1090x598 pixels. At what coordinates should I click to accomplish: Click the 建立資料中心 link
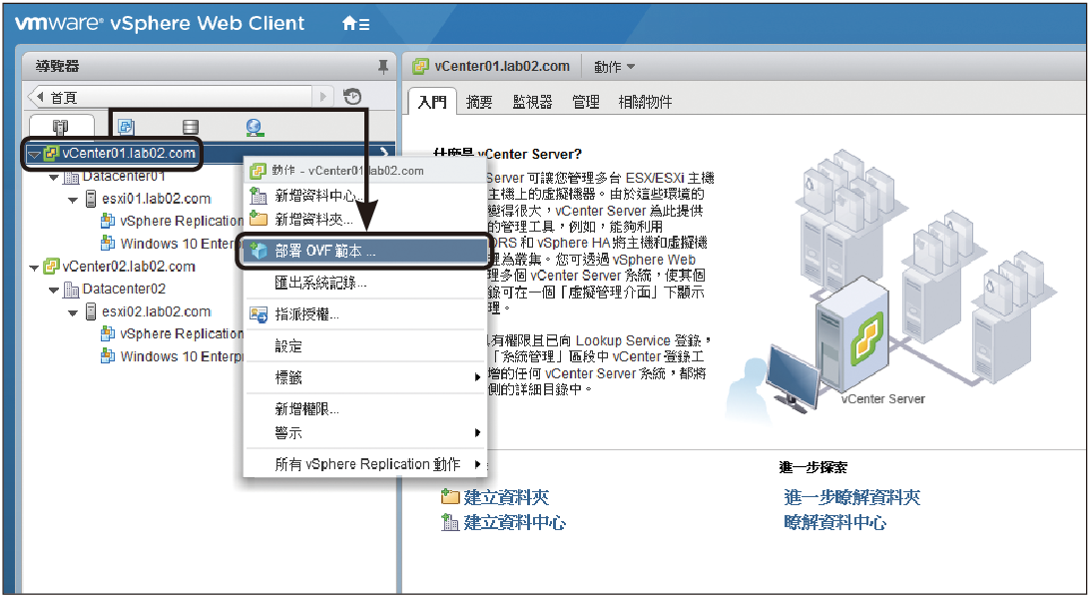click(514, 522)
